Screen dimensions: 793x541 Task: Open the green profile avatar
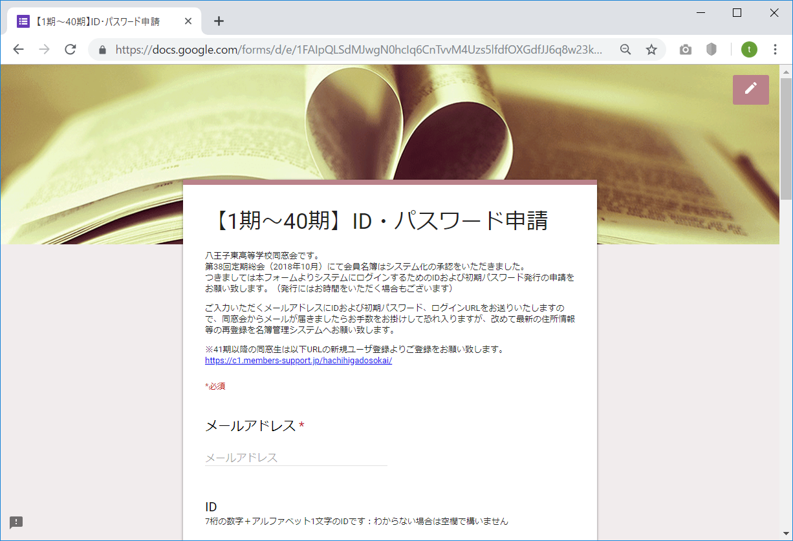[749, 50]
